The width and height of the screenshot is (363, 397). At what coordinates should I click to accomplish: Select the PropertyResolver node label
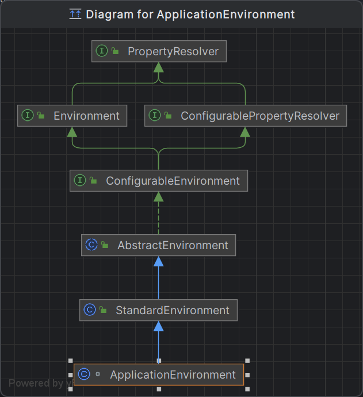tap(173, 52)
